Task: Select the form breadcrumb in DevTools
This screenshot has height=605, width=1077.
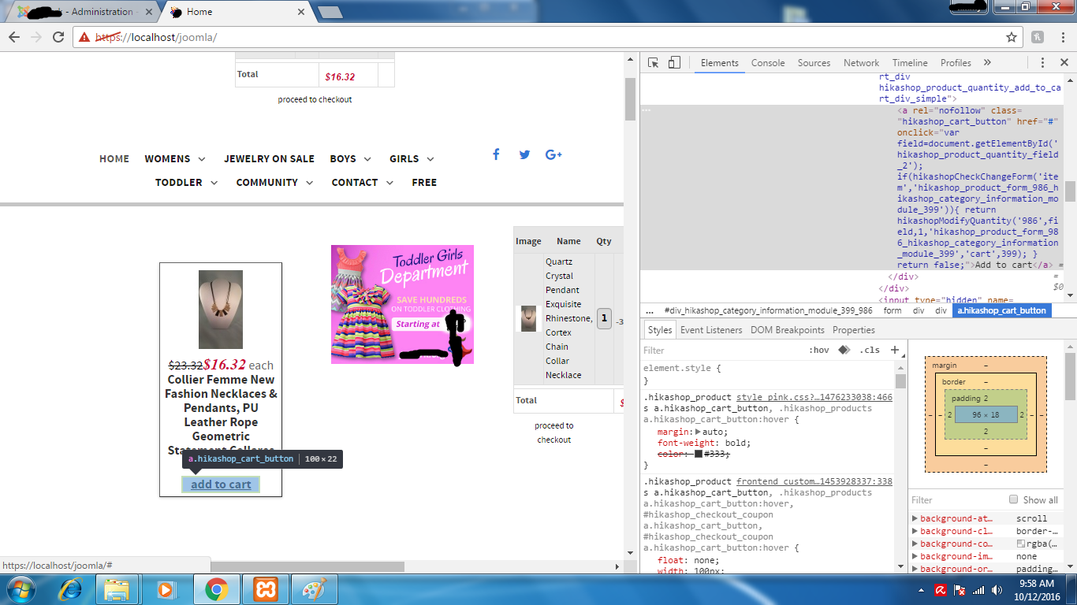Action: pyautogui.click(x=893, y=310)
